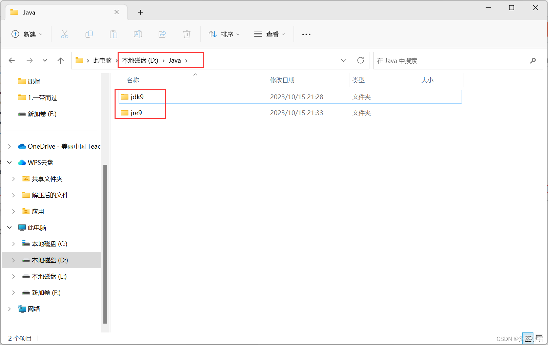This screenshot has width=548, height=345.
Task: Open the ... more options menu
Action: click(306, 34)
